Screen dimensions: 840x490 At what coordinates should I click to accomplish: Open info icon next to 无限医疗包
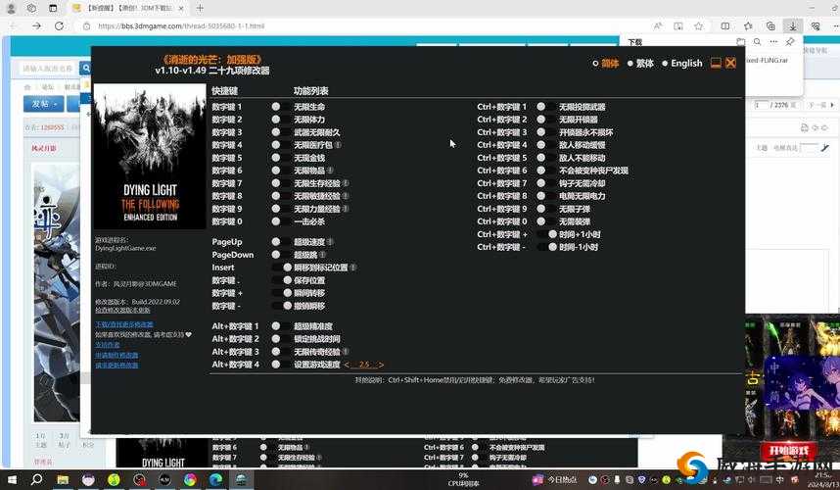[x=339, y=145]
